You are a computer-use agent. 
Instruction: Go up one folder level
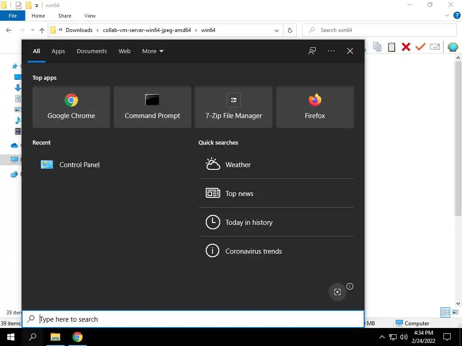[x=42, y=30]
